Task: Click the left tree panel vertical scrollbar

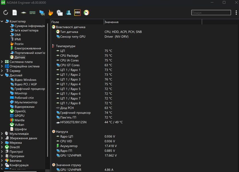Action: [47, 86]
